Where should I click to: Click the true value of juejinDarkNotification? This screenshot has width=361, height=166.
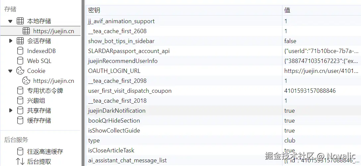click(289, 111)
